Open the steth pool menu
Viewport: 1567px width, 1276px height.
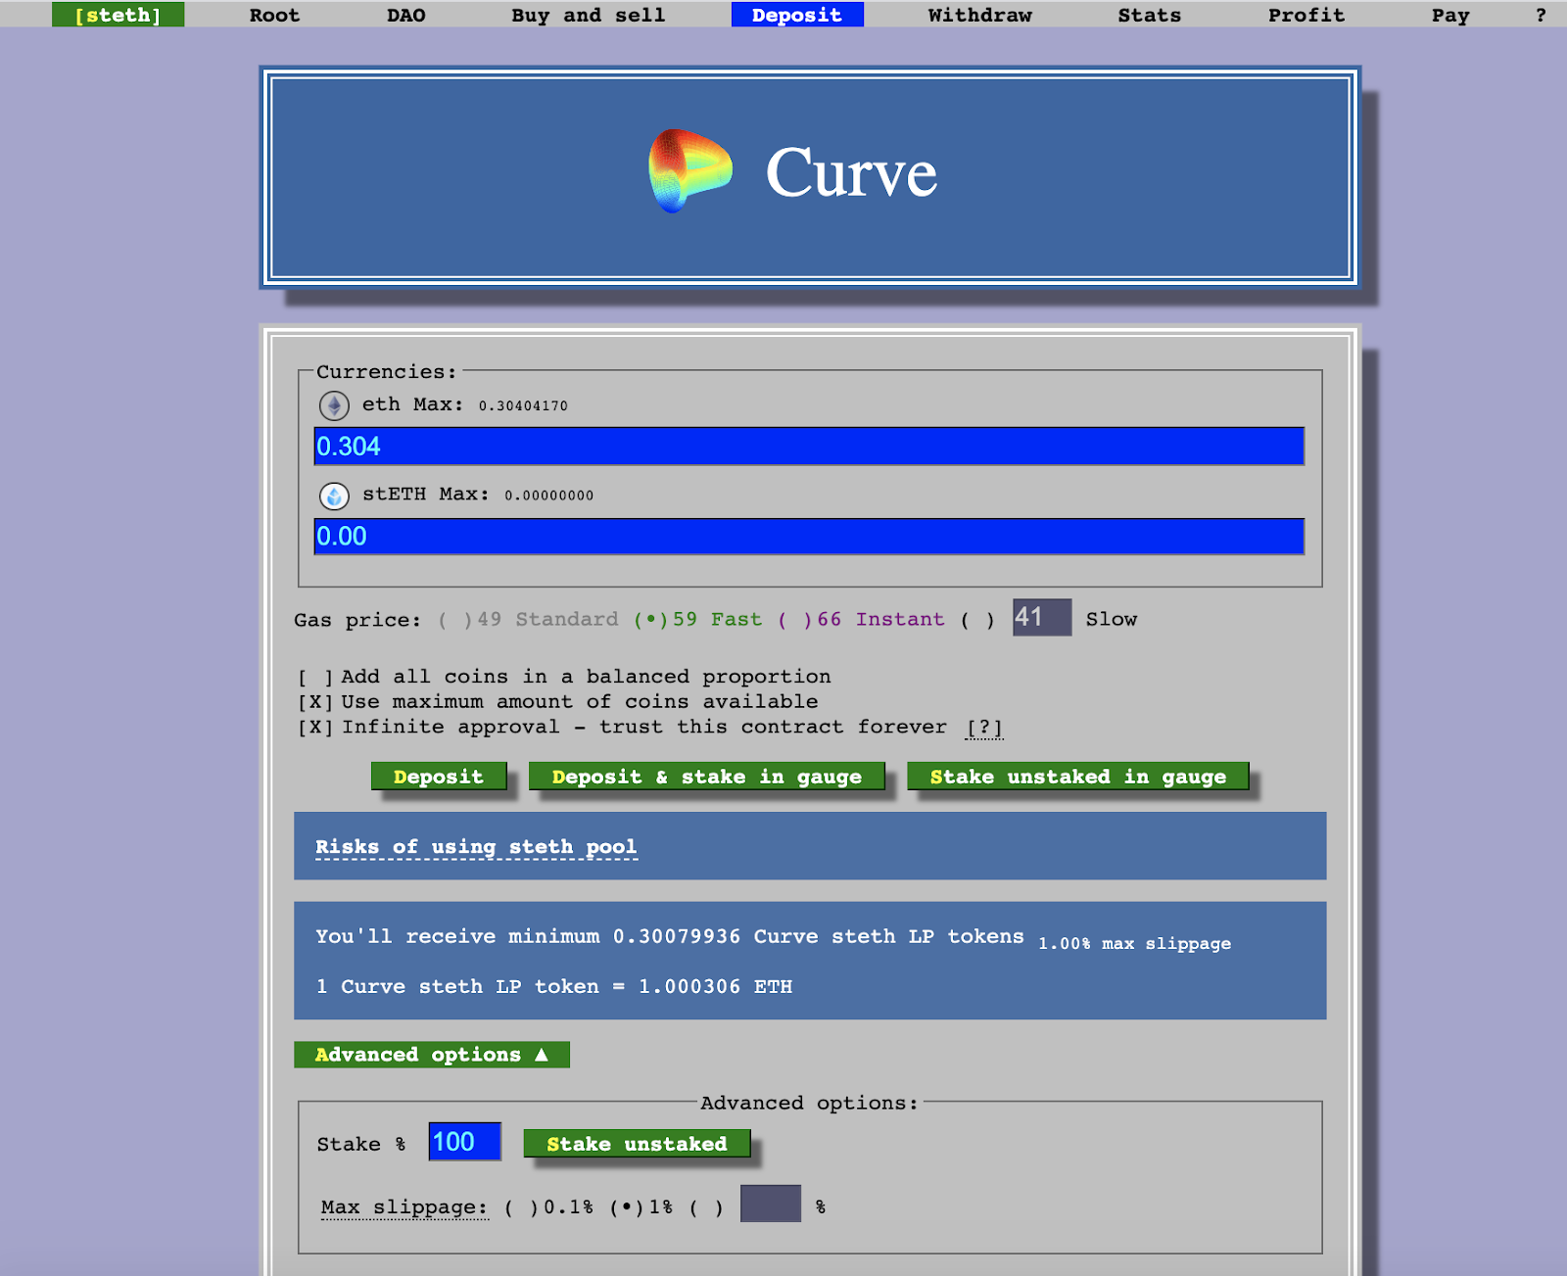(x=118, y=15)
